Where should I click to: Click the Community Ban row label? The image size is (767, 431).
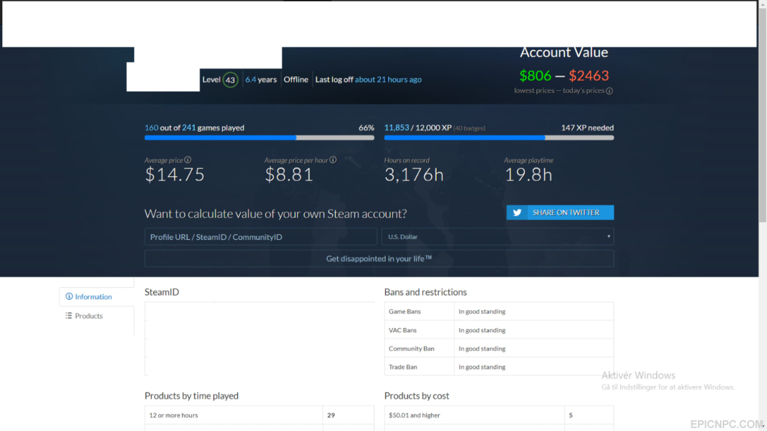pyautogui.click(x=412, y=348)
